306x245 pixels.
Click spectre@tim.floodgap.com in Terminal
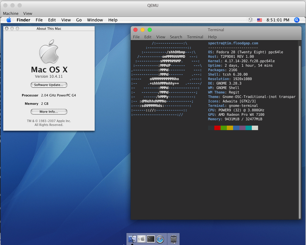[233, 43]
